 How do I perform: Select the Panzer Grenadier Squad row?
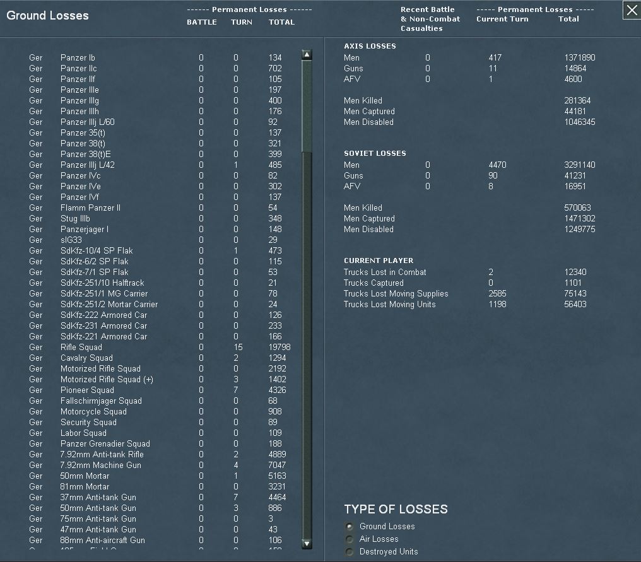click(160, 444)
